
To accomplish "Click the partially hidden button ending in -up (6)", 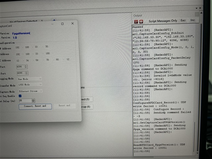I will (x=87, y=107).
